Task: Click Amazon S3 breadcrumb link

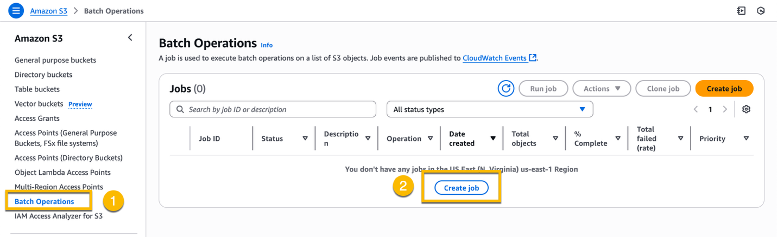Action: coord(49,11)
